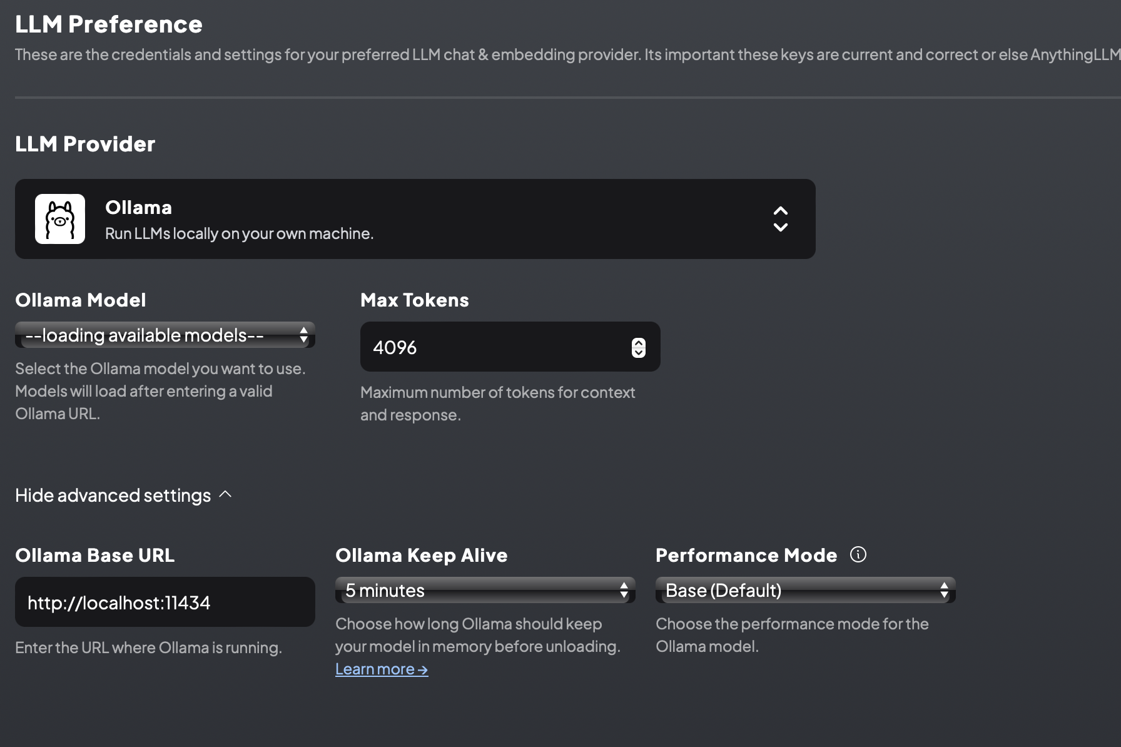The height and width of the screenshot is (747, 1121).
Task: Increase Max Tokens with the up stepper
Action: (x=638, y=343)
